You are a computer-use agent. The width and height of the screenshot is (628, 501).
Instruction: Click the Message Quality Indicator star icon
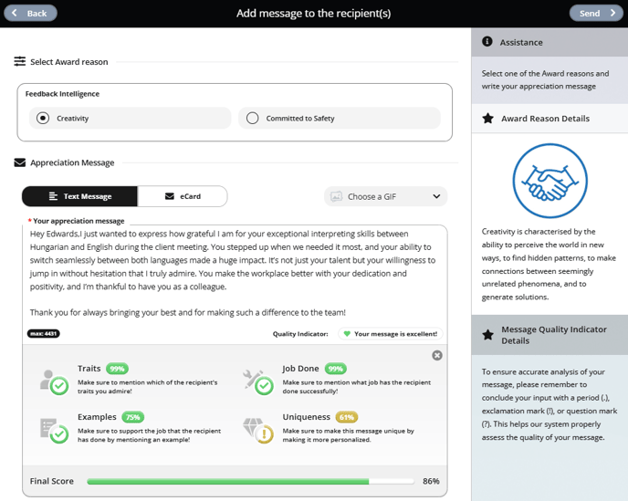(x=487, y=335)
